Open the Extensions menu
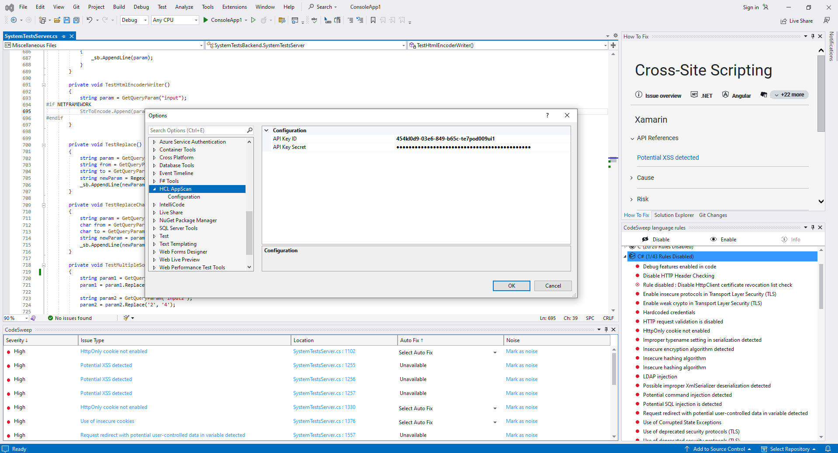Screen dimensions: 838x453 coord(235,7)
